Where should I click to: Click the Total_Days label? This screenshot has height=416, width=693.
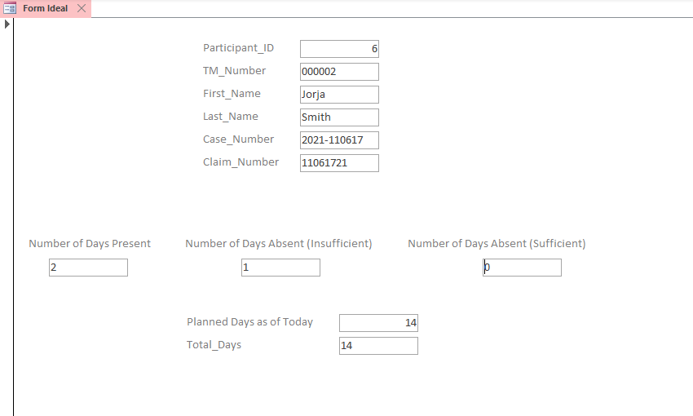[x=214, y=345]
